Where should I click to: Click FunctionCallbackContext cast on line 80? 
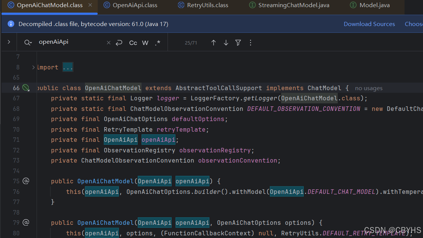(208, 233)
